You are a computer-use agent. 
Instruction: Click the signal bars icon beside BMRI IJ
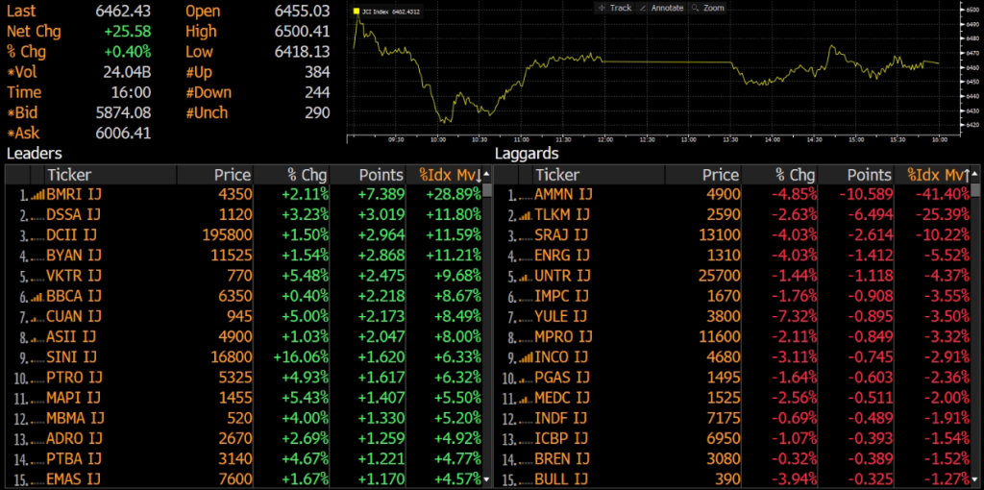[x=37, y=195]
